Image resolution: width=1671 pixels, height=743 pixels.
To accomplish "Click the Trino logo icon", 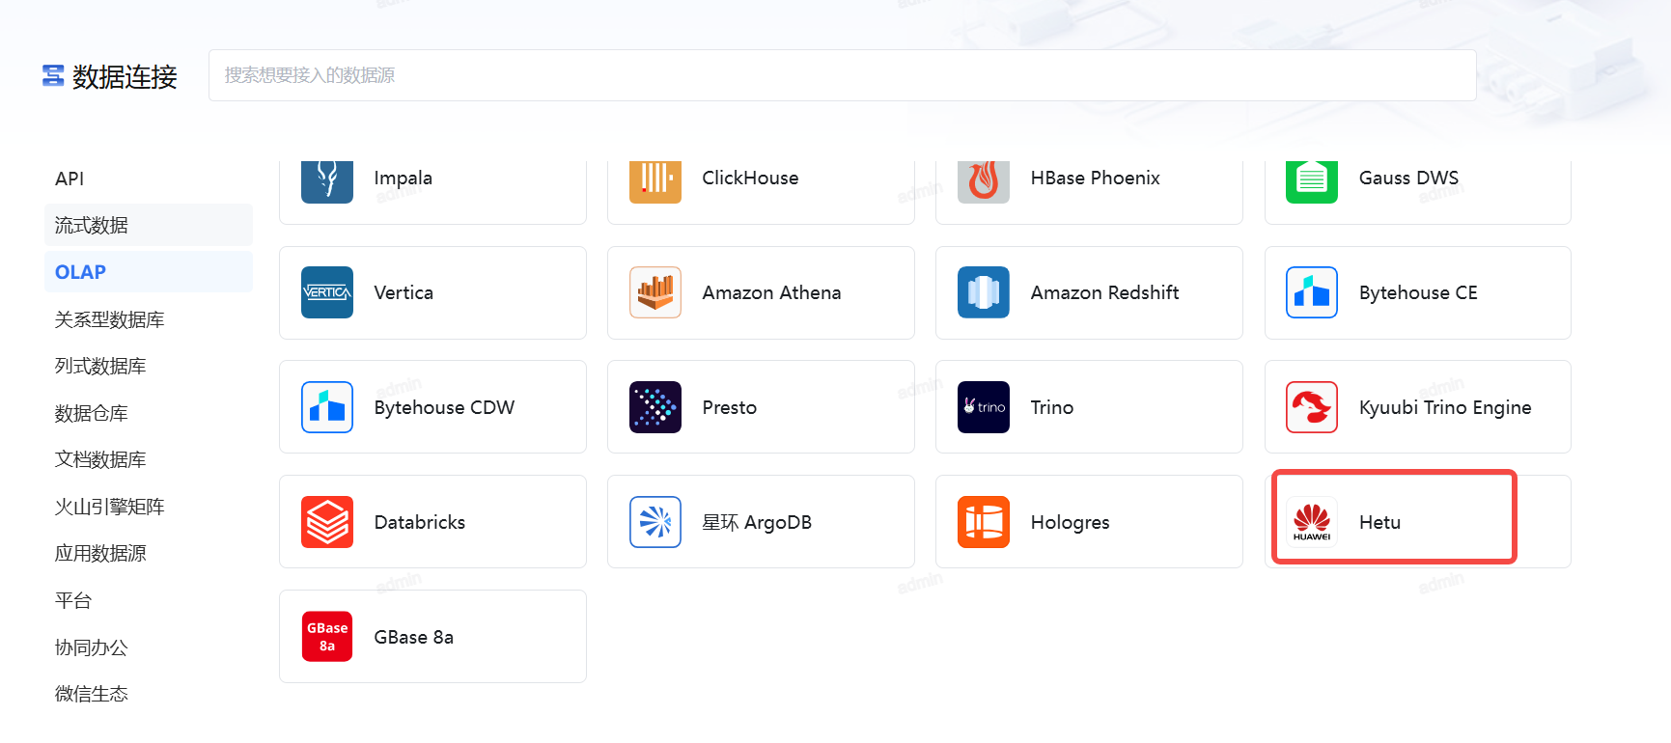I will [983, 407].
